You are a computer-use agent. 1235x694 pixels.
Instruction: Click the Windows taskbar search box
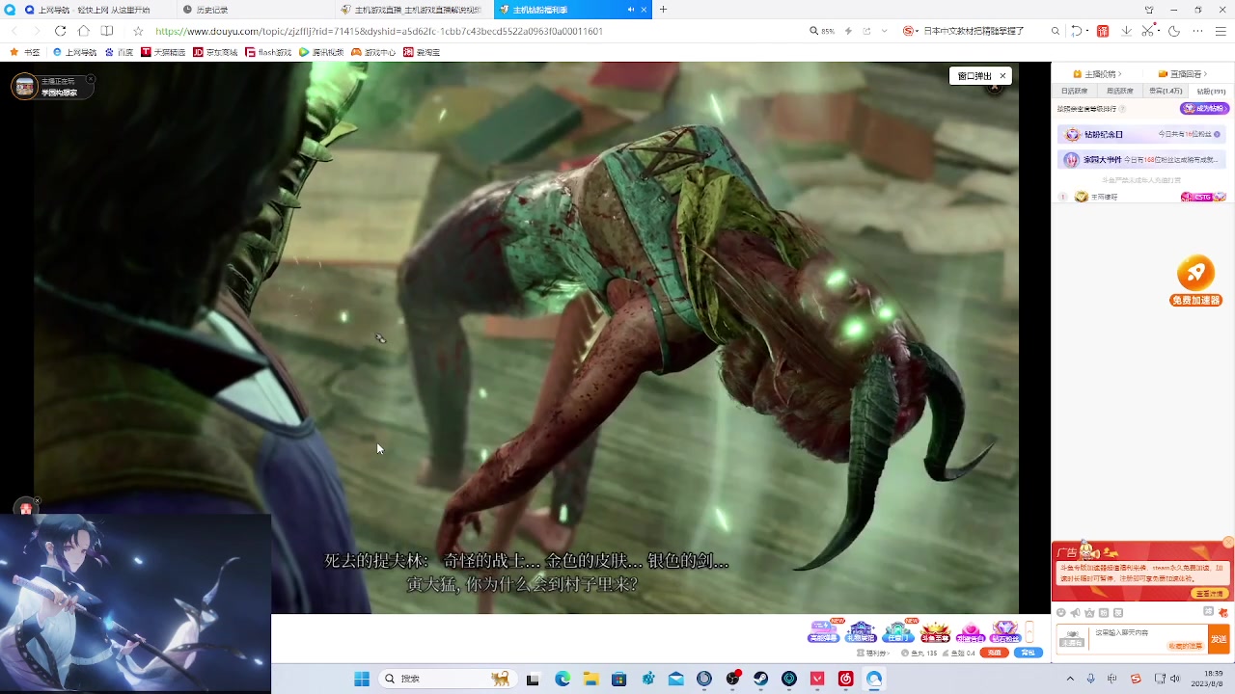(446, 679)
